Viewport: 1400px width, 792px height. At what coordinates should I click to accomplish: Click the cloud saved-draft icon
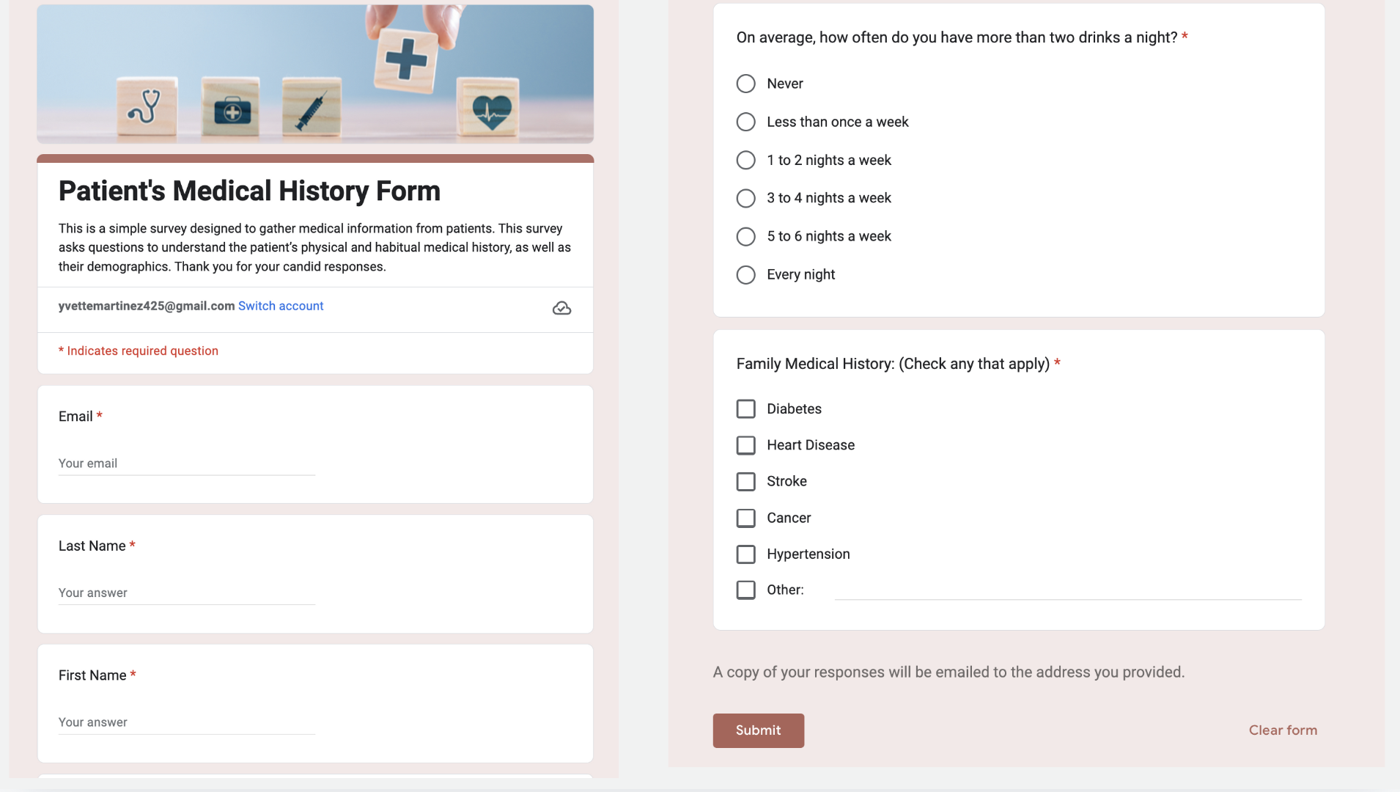pos(561,308)
